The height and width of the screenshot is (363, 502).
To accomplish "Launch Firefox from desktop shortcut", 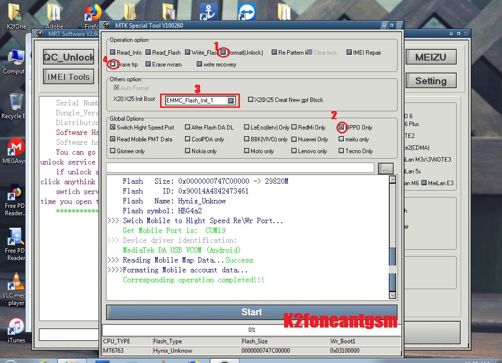I will (x=93, y=15).
